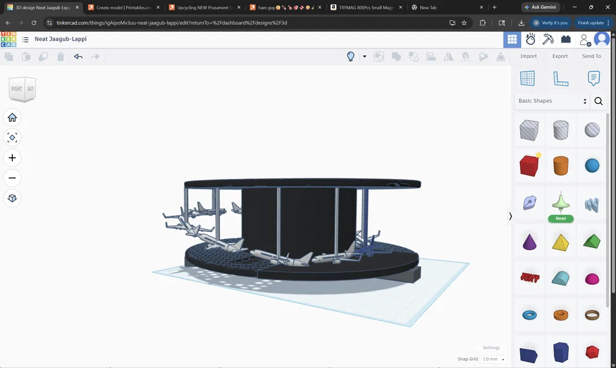Zoom in using the plus icon

12,157
